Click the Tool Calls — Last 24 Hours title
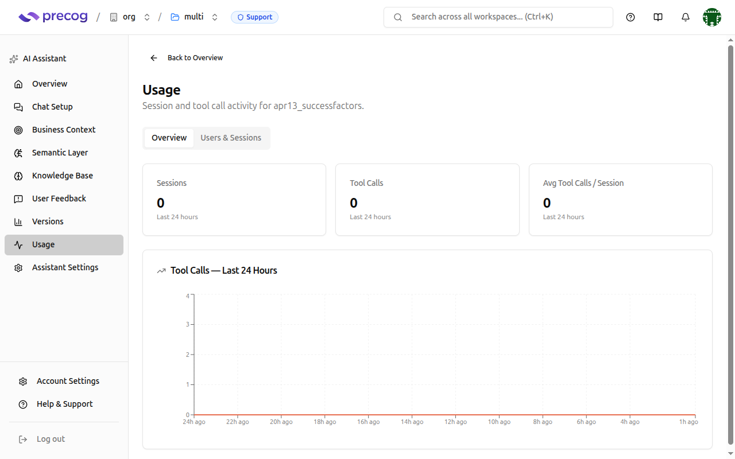 224,270
